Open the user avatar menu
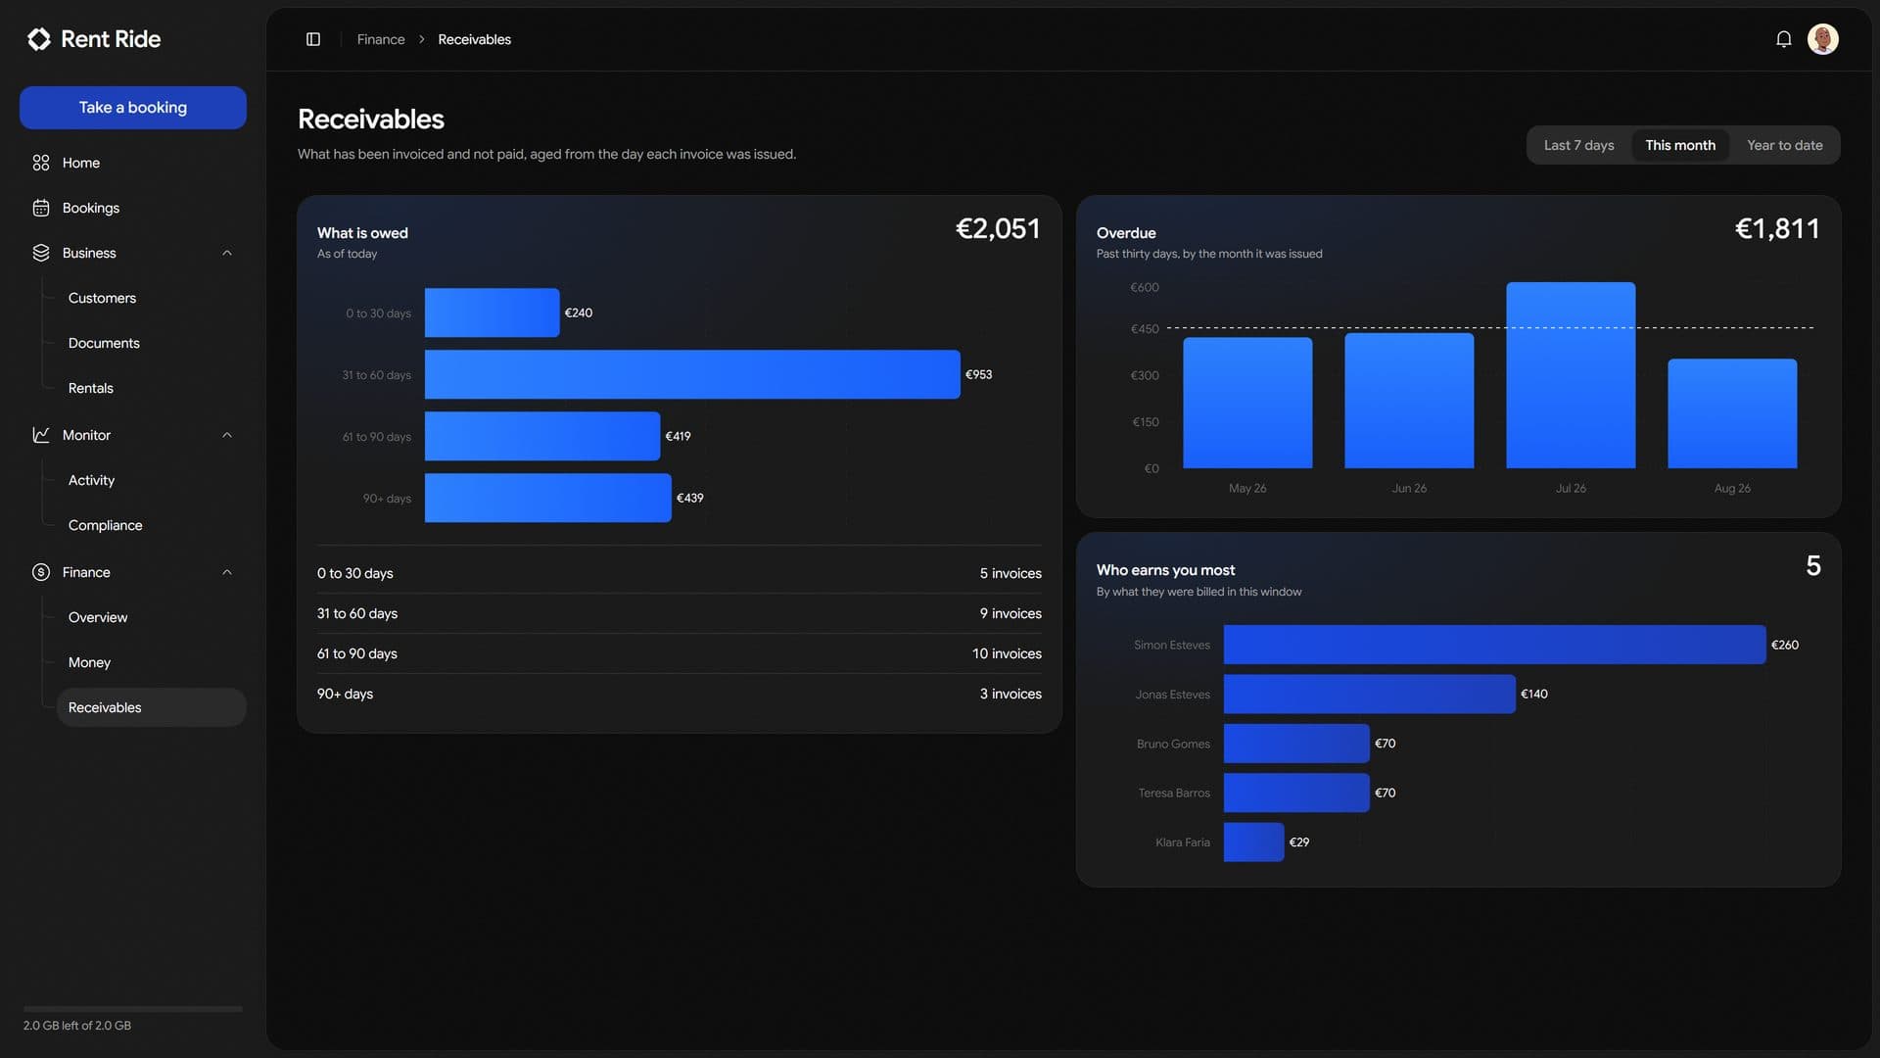Screen dimensions: 1880x1058 point(1823,39)
